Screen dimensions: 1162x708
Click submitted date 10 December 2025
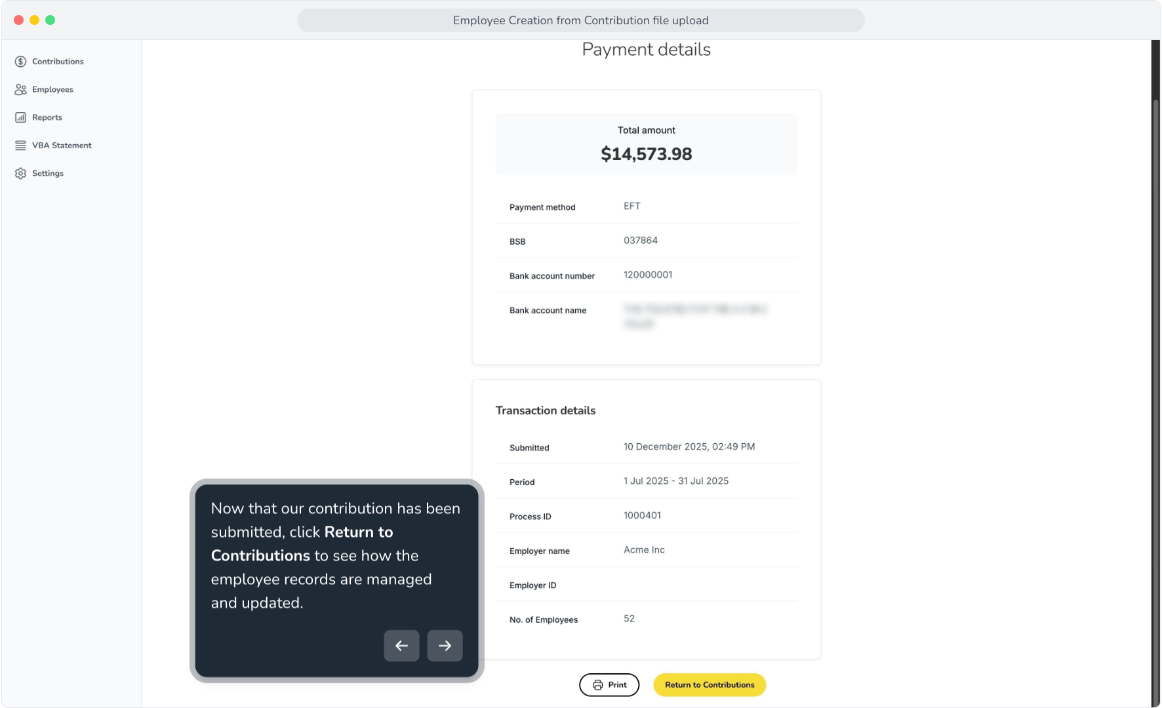click(689, 446)
